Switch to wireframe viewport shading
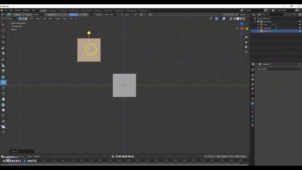 coord(235,19)
